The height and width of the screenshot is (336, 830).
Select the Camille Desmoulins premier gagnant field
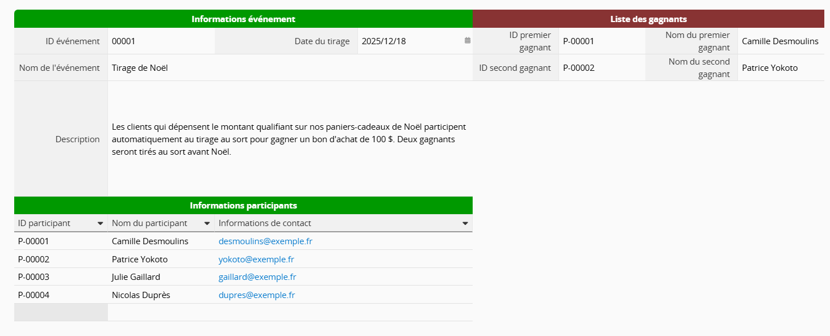(781, 41)
